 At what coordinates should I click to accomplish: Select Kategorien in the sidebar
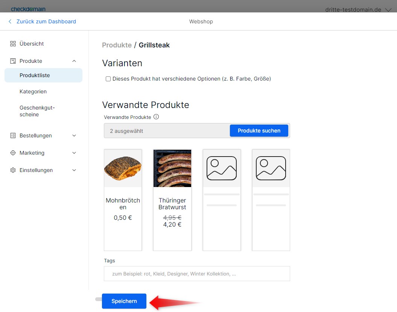tap(33, 91)
